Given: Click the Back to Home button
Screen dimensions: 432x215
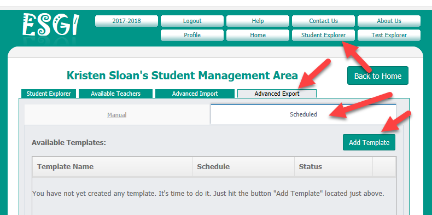Looking at the screenshot, I should (378, 75).
